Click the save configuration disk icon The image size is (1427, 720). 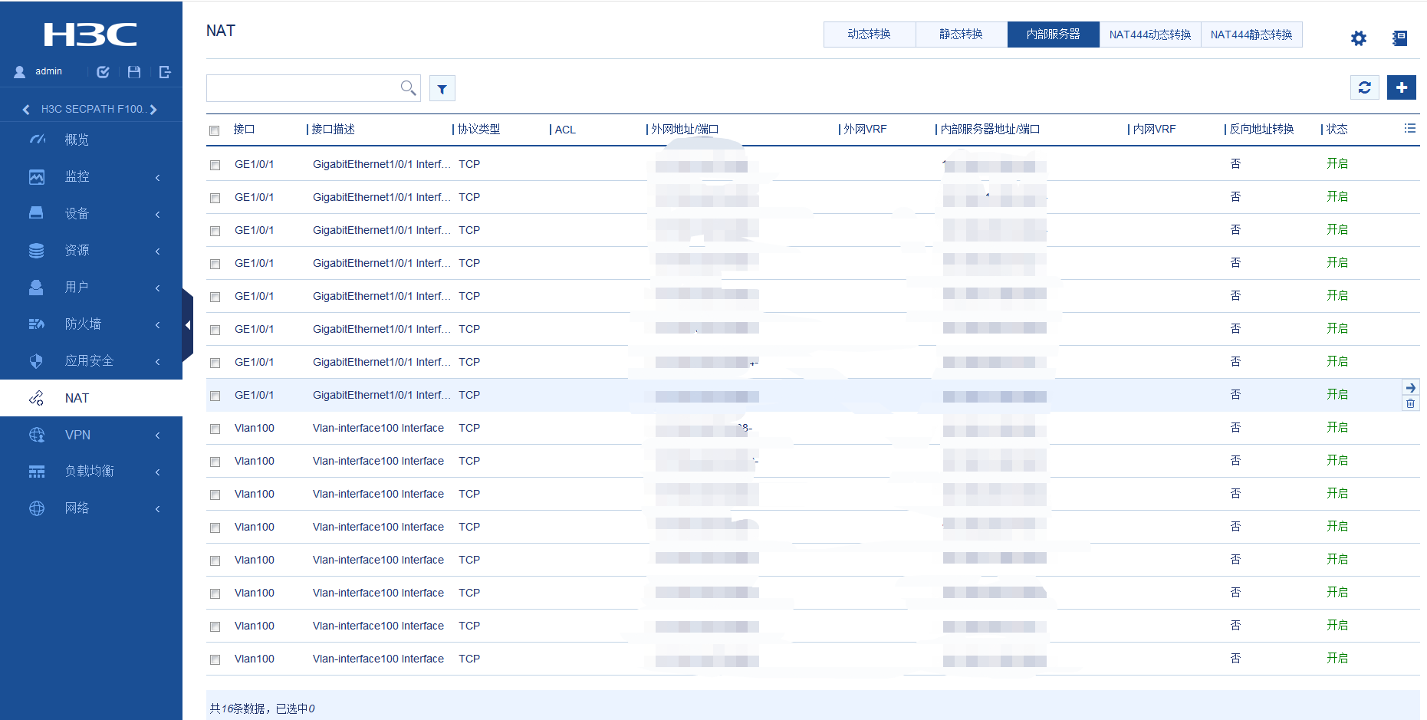tap(134, 72)
